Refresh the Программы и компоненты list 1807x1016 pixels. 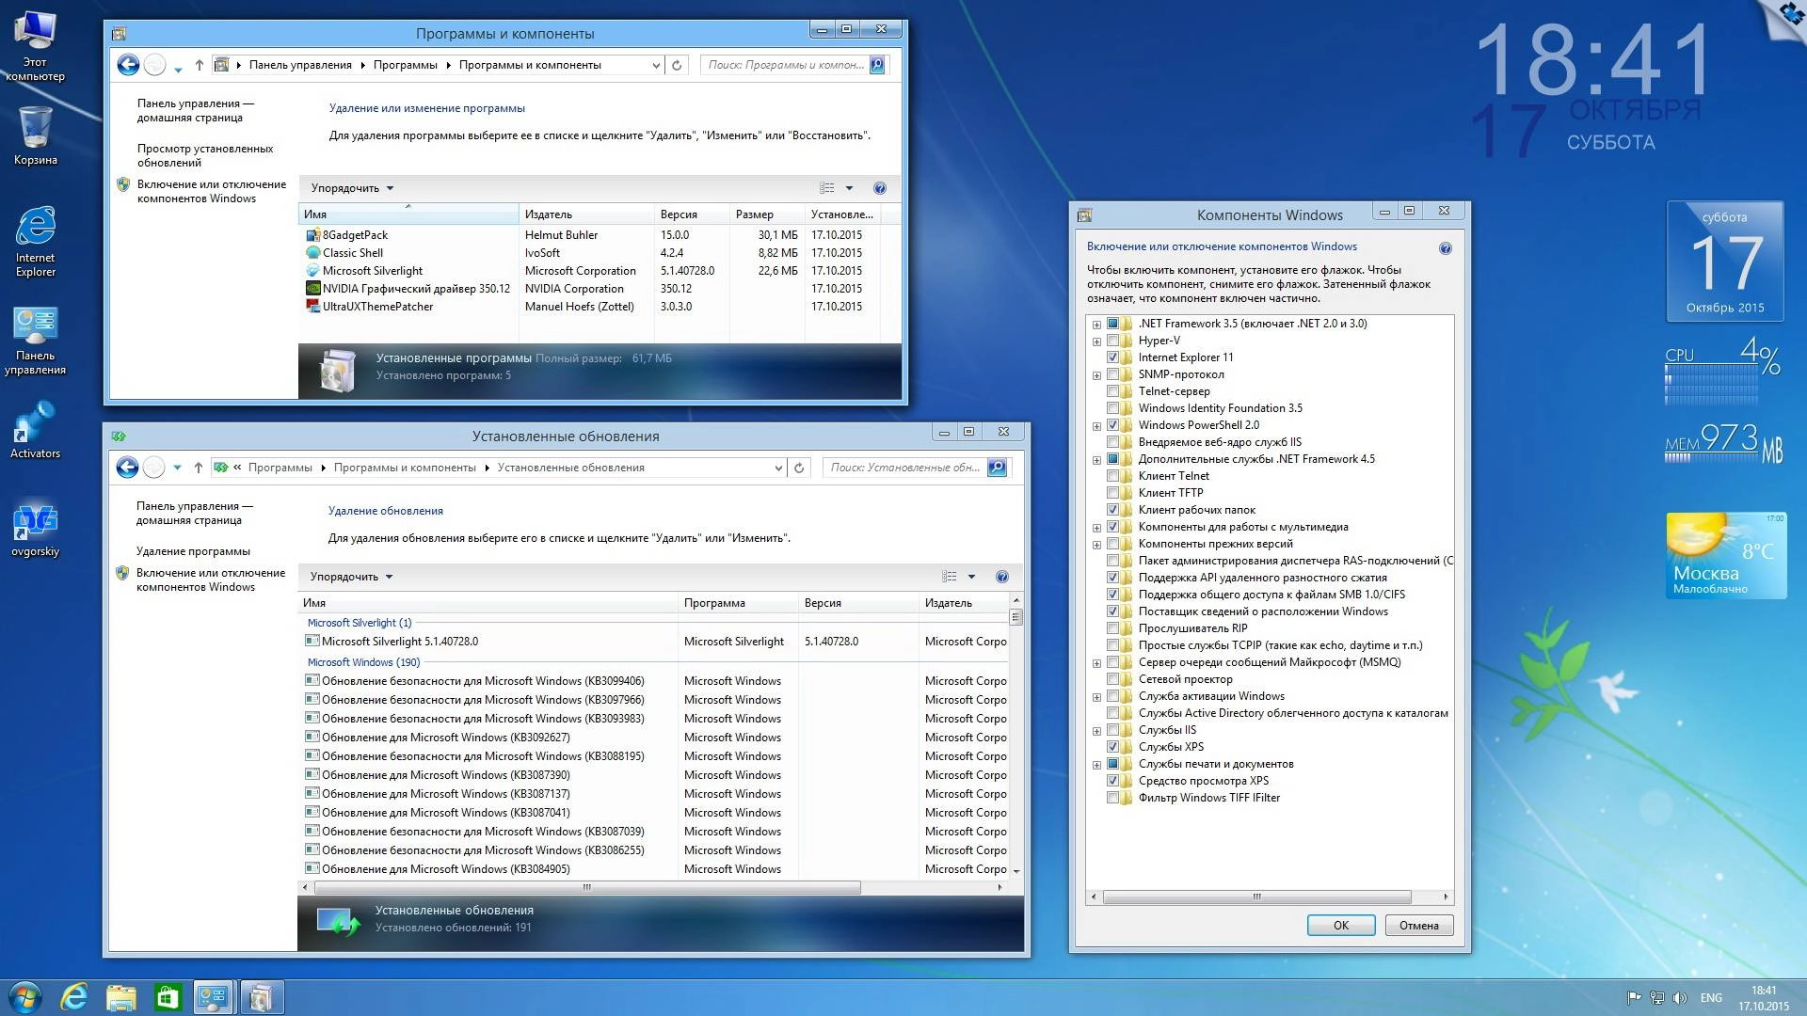(x=676, y=65)
